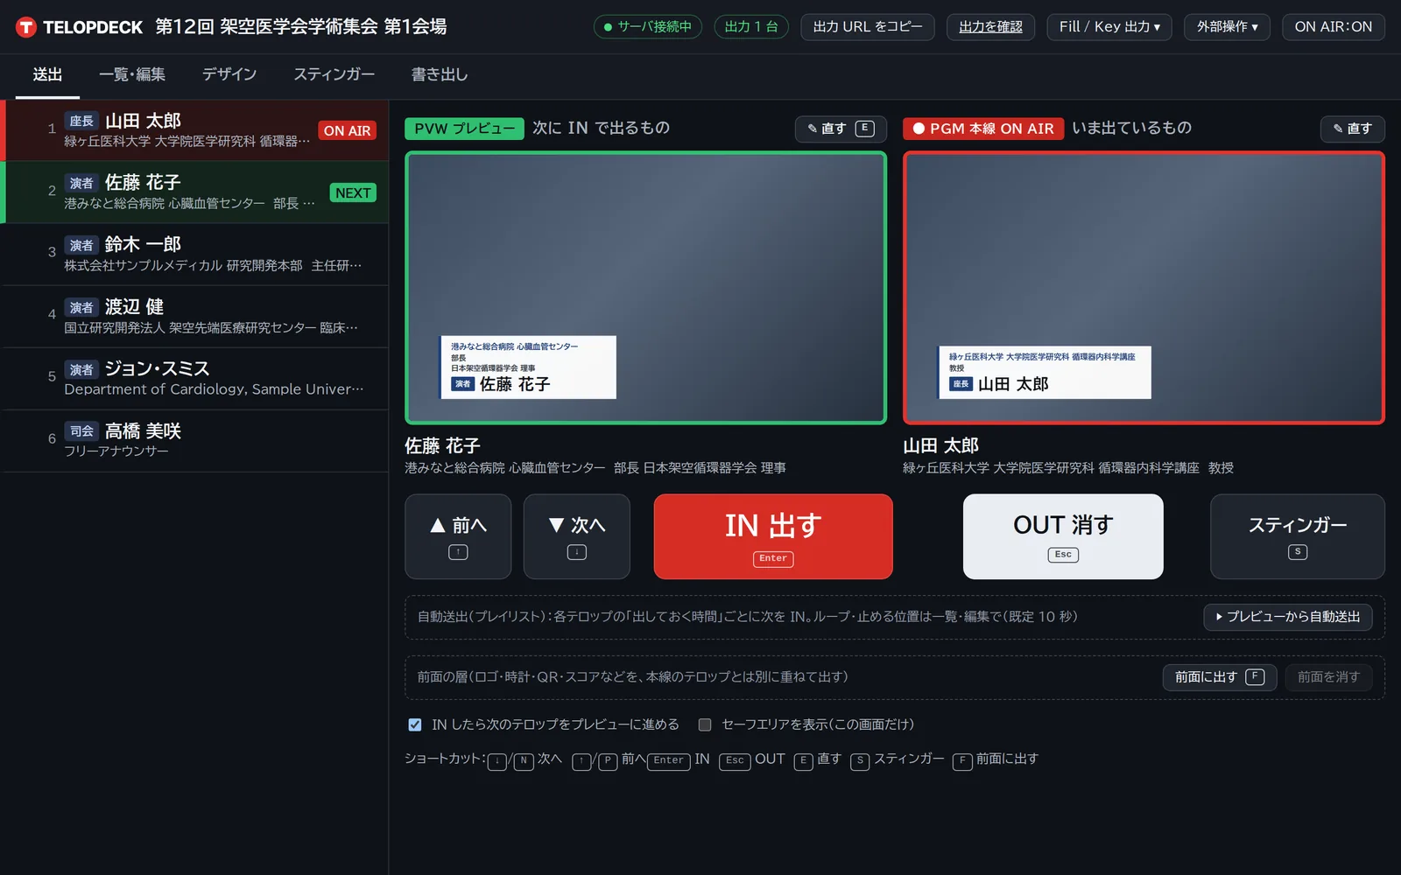Screen dimensions: 1401x875
Task: Click the 座長 role tag on 山田 太郎 row
Action: 81,121
